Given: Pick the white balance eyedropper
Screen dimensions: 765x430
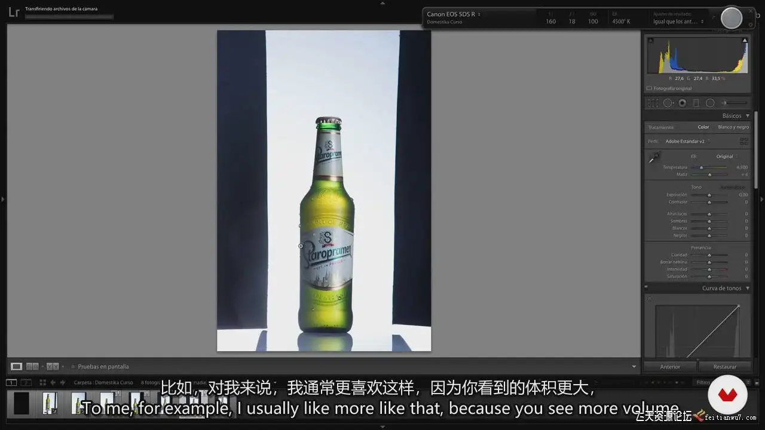Looking at the screenshot, I should (654, 158).
